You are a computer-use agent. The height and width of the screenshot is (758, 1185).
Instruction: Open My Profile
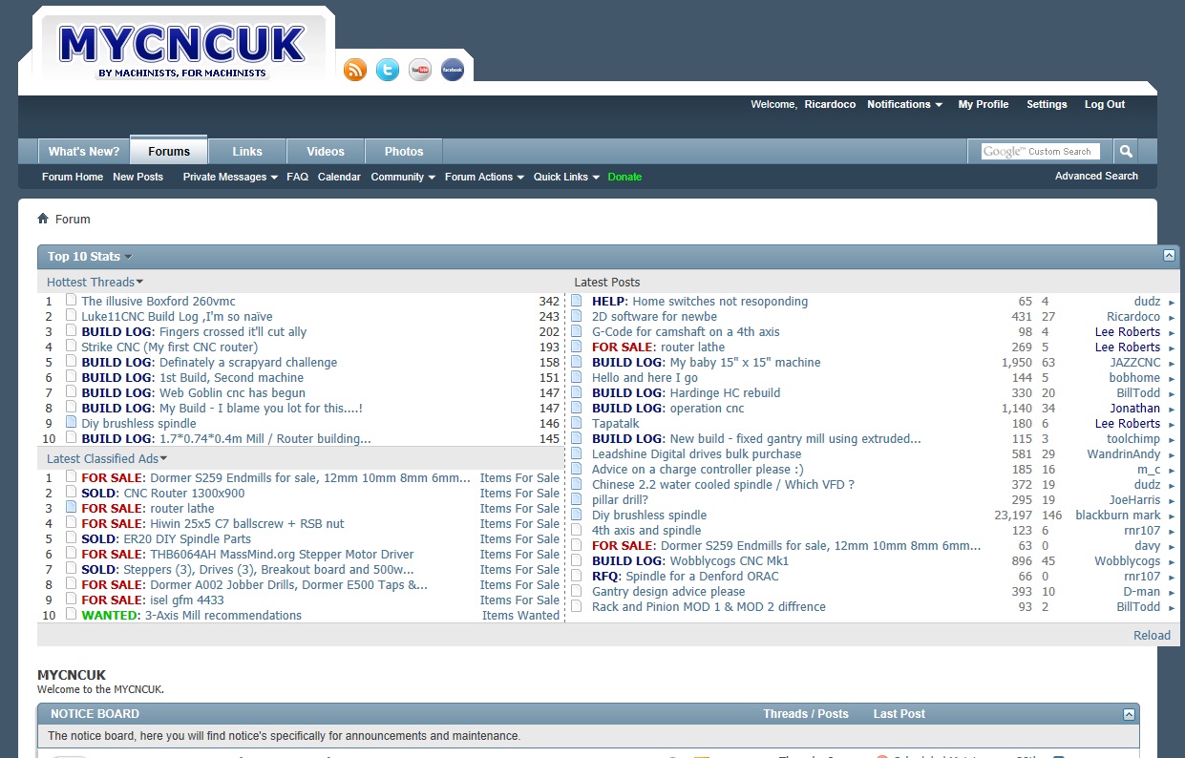[984, 104]
